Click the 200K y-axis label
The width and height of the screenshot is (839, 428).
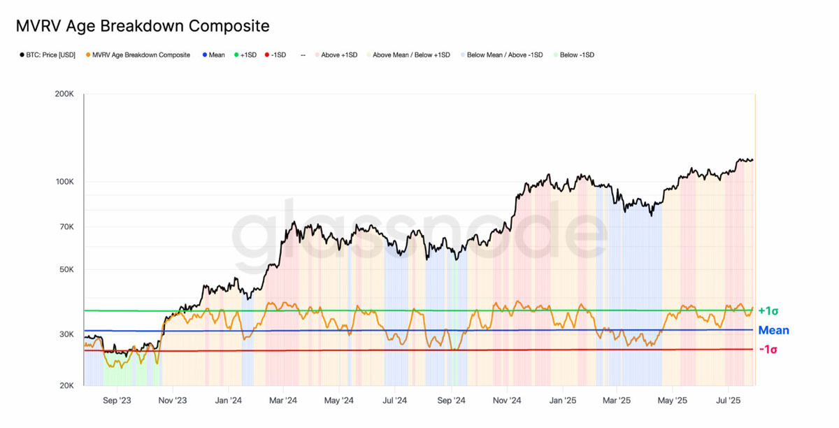pos(64,94)
